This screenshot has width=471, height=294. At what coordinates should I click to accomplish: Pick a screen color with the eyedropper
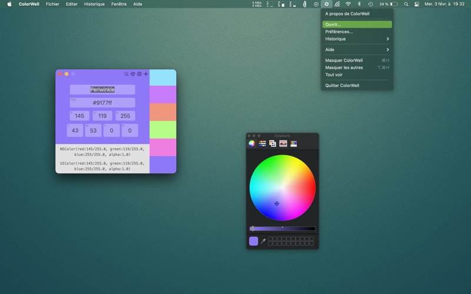pos(263,241)
